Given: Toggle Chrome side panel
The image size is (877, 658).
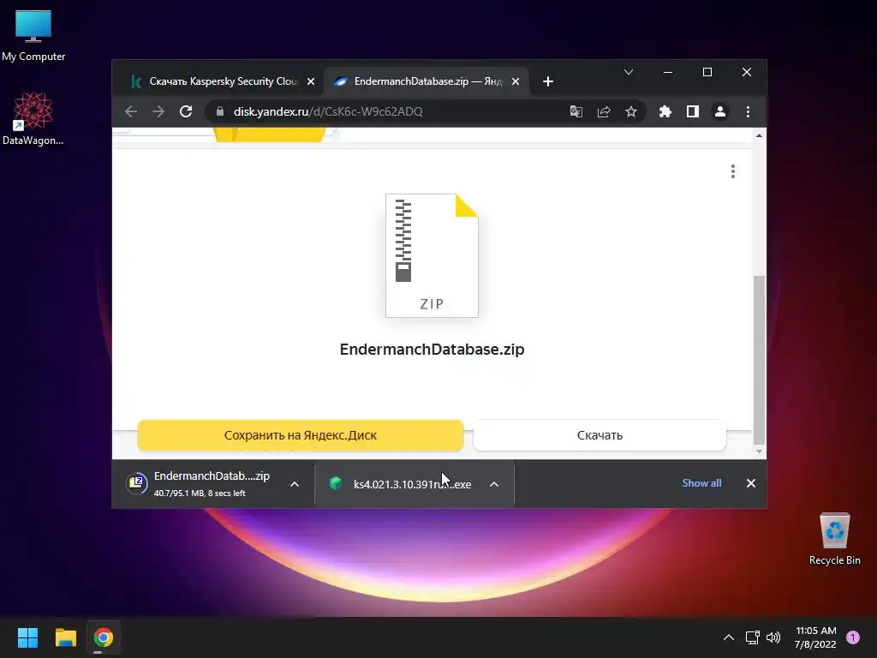Looking at the screenshot, I should click(692, 112).
